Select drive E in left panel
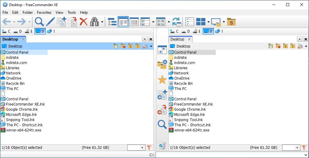The height and width of the screenshot is (158, 309). point(29,31)
